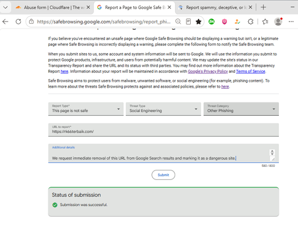Click the Status of submission heading
The height and width of the screenshot is (233, 298).
(x=76, y=195)
